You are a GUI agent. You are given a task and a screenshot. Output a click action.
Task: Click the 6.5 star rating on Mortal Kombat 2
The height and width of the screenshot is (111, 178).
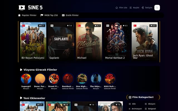[125, 26]
